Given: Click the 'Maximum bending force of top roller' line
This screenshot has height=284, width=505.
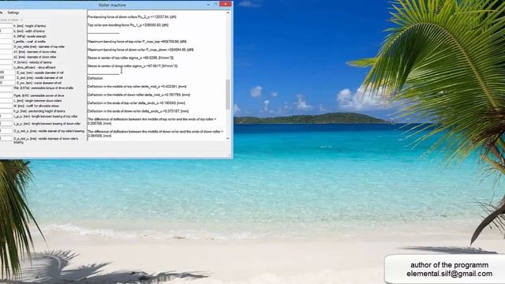Looking at the screenshot, I should tap(137, 42).
